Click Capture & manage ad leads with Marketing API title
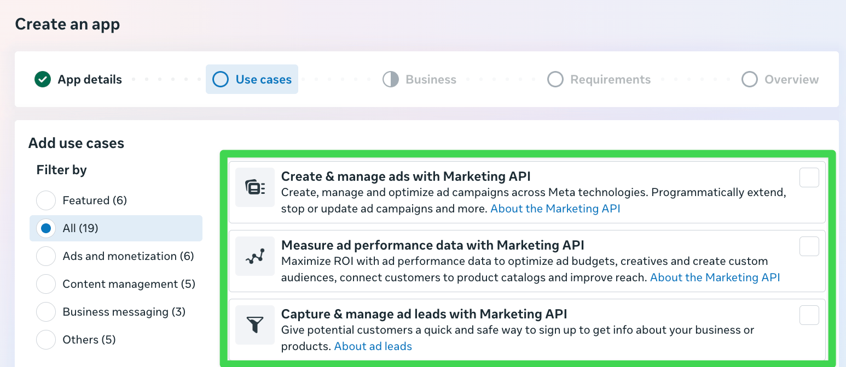 click(424, 314)
